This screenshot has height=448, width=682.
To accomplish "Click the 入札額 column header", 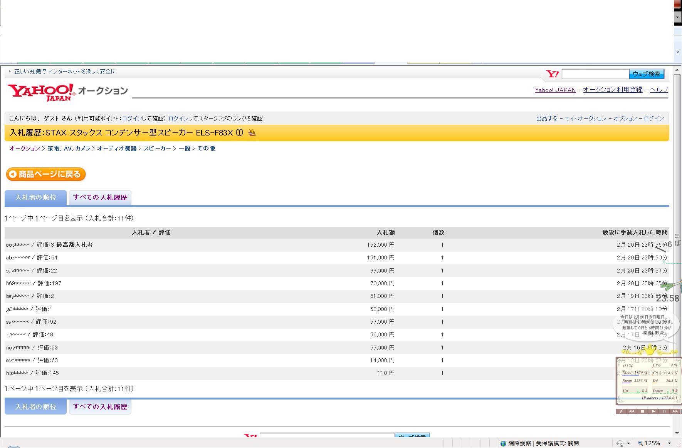I will (x=386, y=232).
